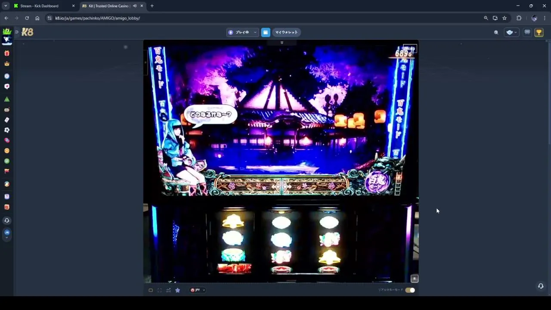The height and width of the screenshot is (310, 551).
Task: Open the headset support icon in sidebar
Action: pyautogui.click(x=6, y=220)
